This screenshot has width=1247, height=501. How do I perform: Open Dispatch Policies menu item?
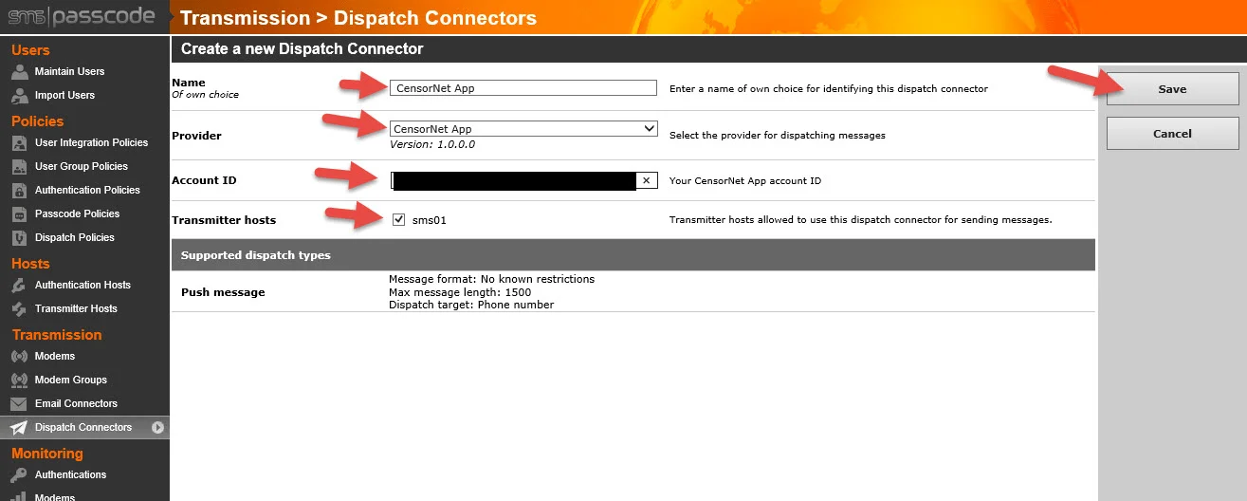point(74,238)
